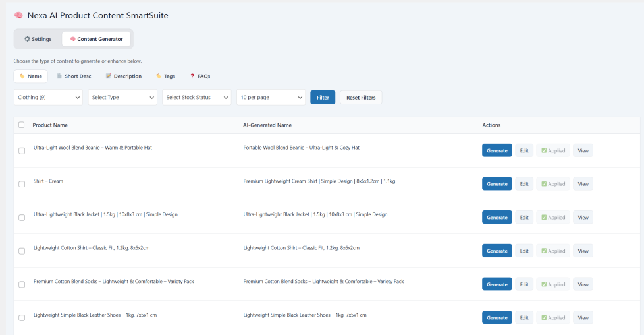The height and width of the screenshot is (335, 644).
Task: Click the tag icon on Name tab
Action: pyautogui.click(x=22, y=76)
